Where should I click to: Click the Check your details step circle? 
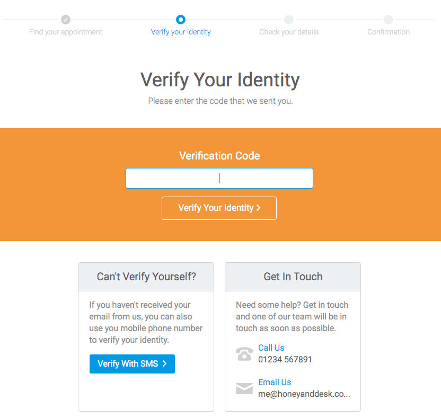point(289,20)
